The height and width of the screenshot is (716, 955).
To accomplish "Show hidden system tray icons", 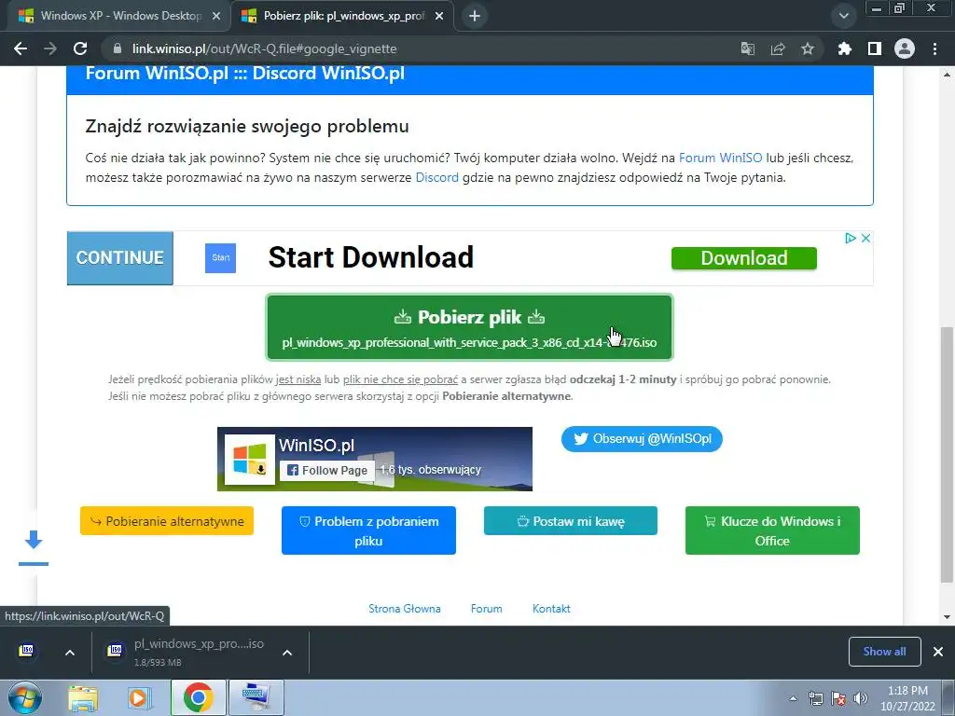I will [x=793, y=698].
